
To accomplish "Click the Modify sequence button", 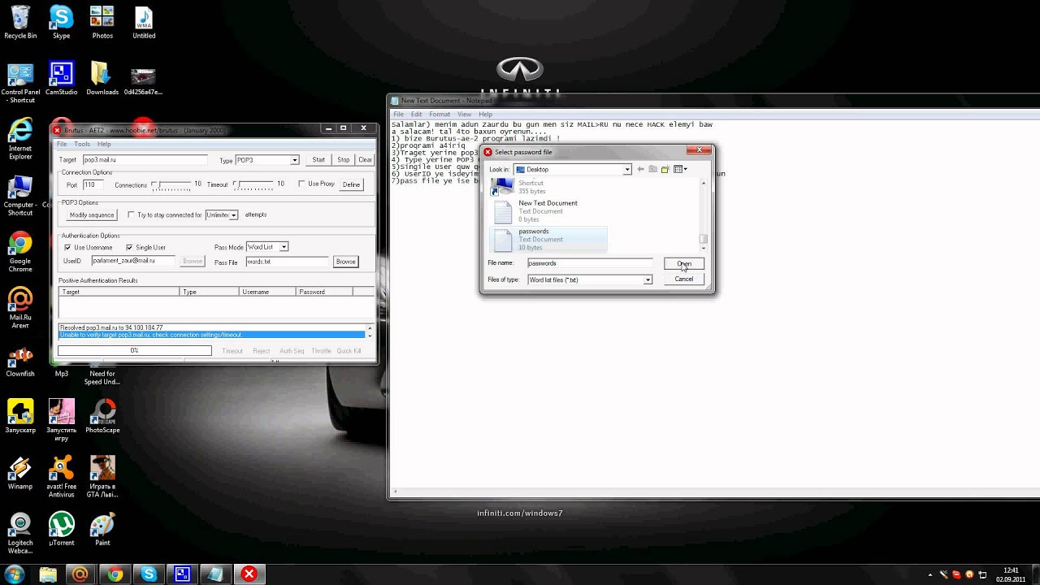I will (x=92, y=215).
